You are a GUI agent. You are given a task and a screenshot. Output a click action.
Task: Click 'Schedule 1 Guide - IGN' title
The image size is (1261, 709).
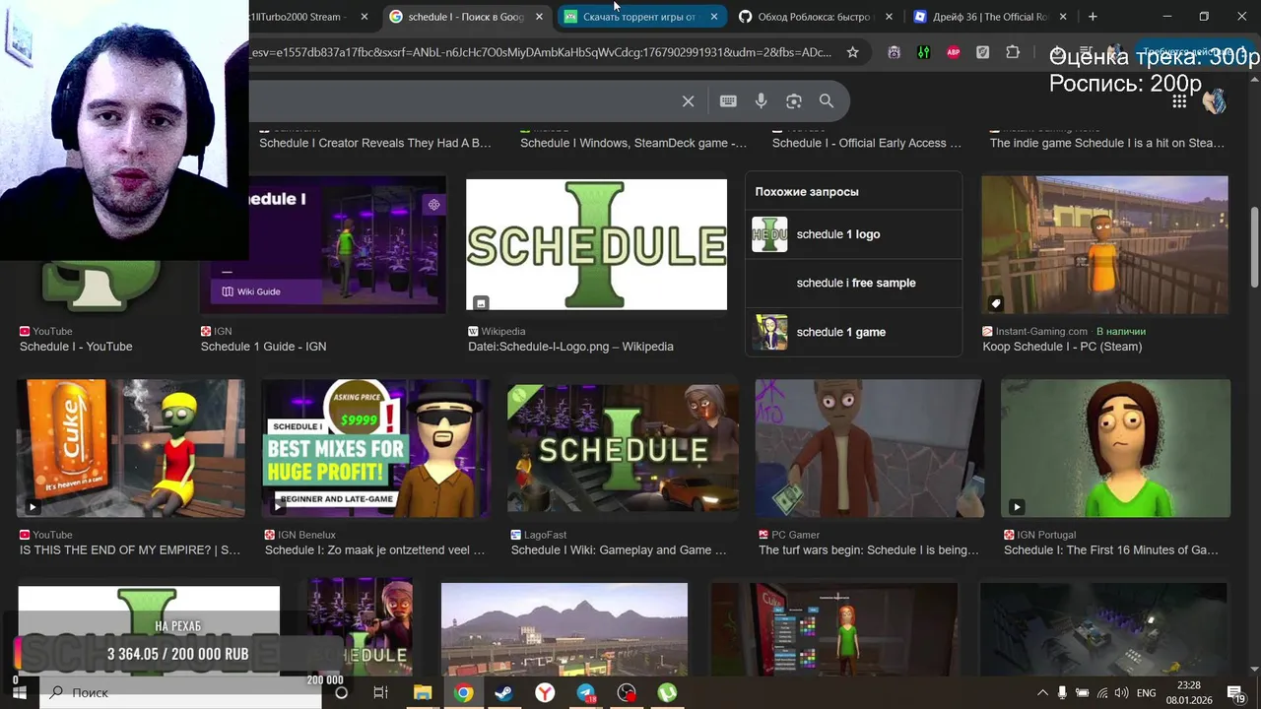tap(263, 347)
